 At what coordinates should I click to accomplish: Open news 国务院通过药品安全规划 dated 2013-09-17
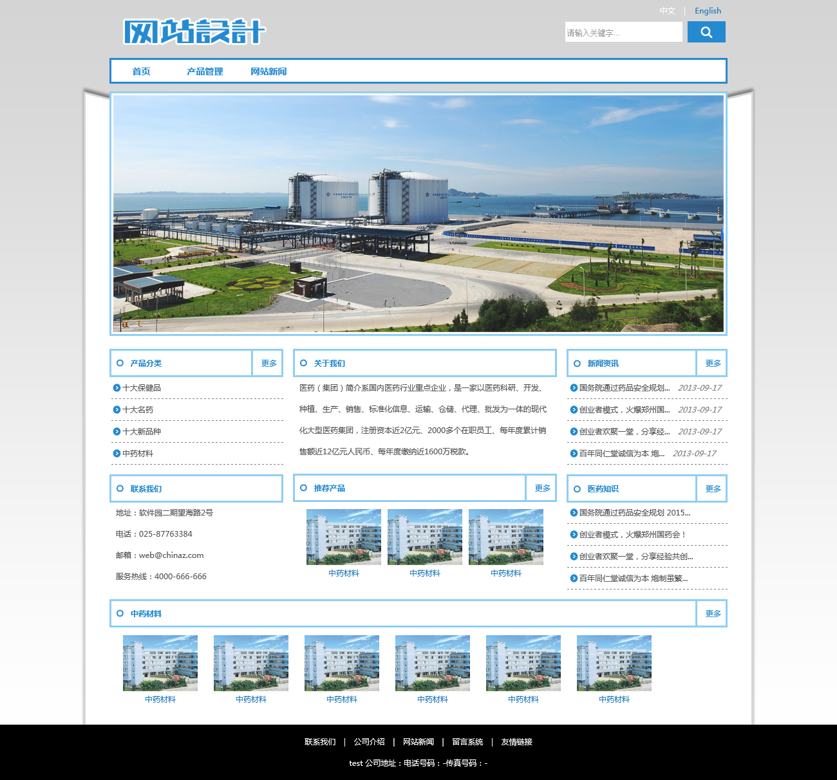624,387
